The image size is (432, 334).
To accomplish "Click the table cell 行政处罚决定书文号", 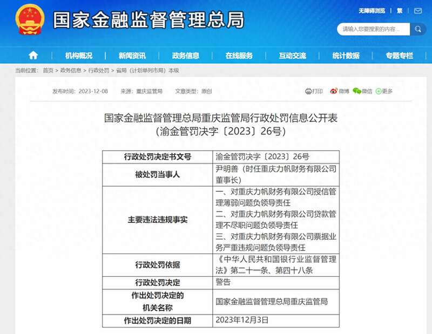I will (158, 157).
